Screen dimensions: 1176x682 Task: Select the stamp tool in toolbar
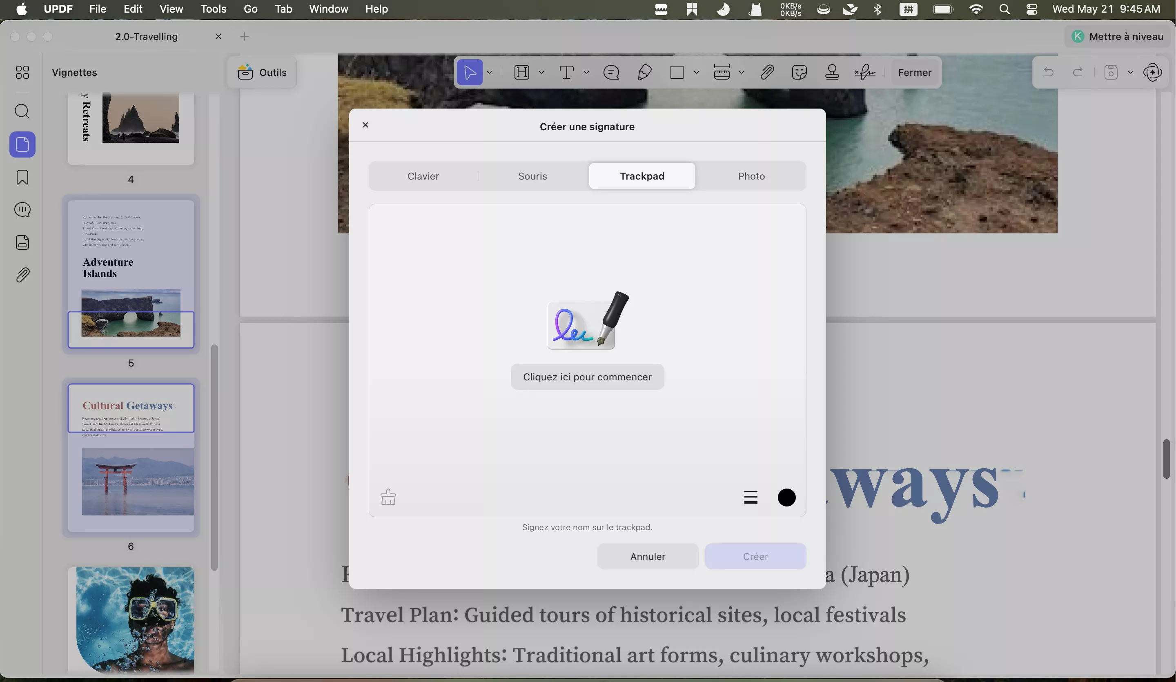[x=832, y=72]
